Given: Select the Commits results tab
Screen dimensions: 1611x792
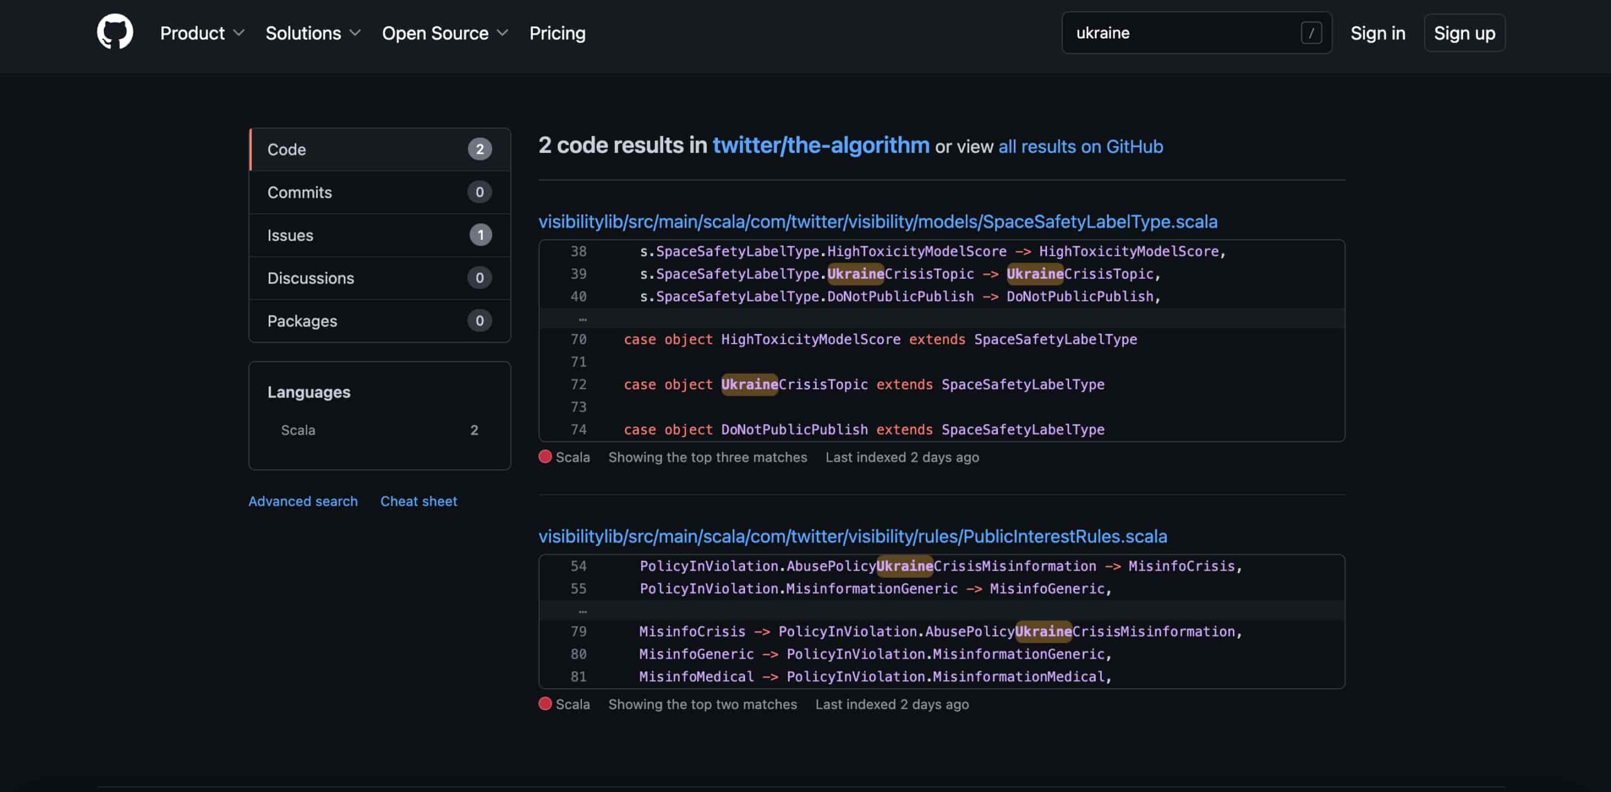Looking at the screenshot, I should point(379,192).
